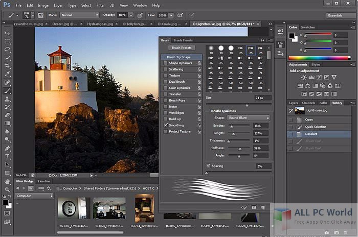Select the Eraser tool
The image size is (358, 237).
click(x=7, y=115)
